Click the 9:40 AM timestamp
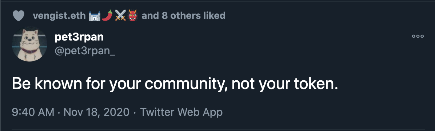 (33, 112)
